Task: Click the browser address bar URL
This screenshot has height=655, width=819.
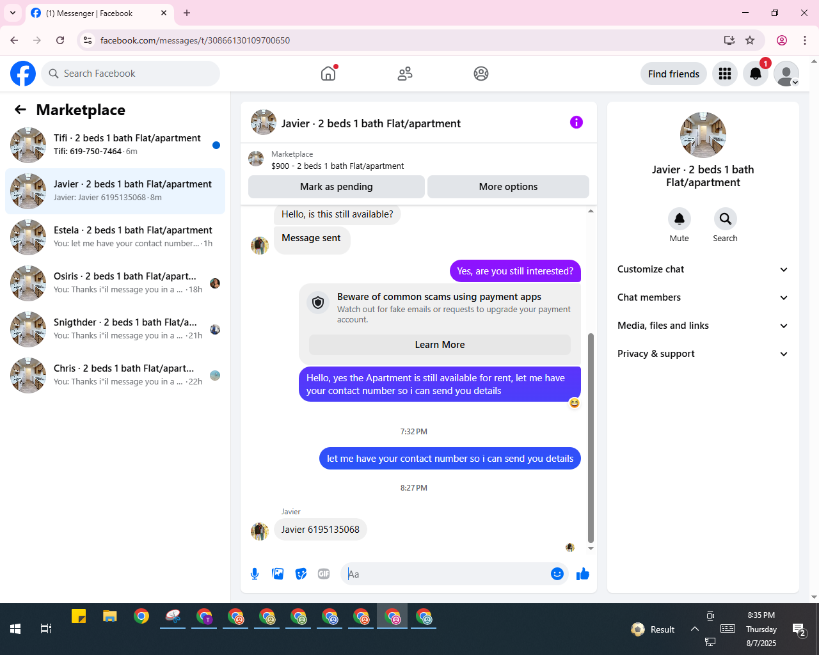Action: click(x=195, y=40)
